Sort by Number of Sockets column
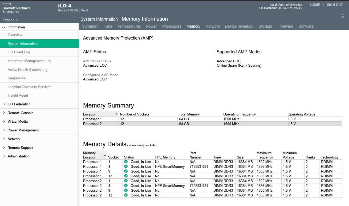 pyautogui.click(x=135, y=114)
